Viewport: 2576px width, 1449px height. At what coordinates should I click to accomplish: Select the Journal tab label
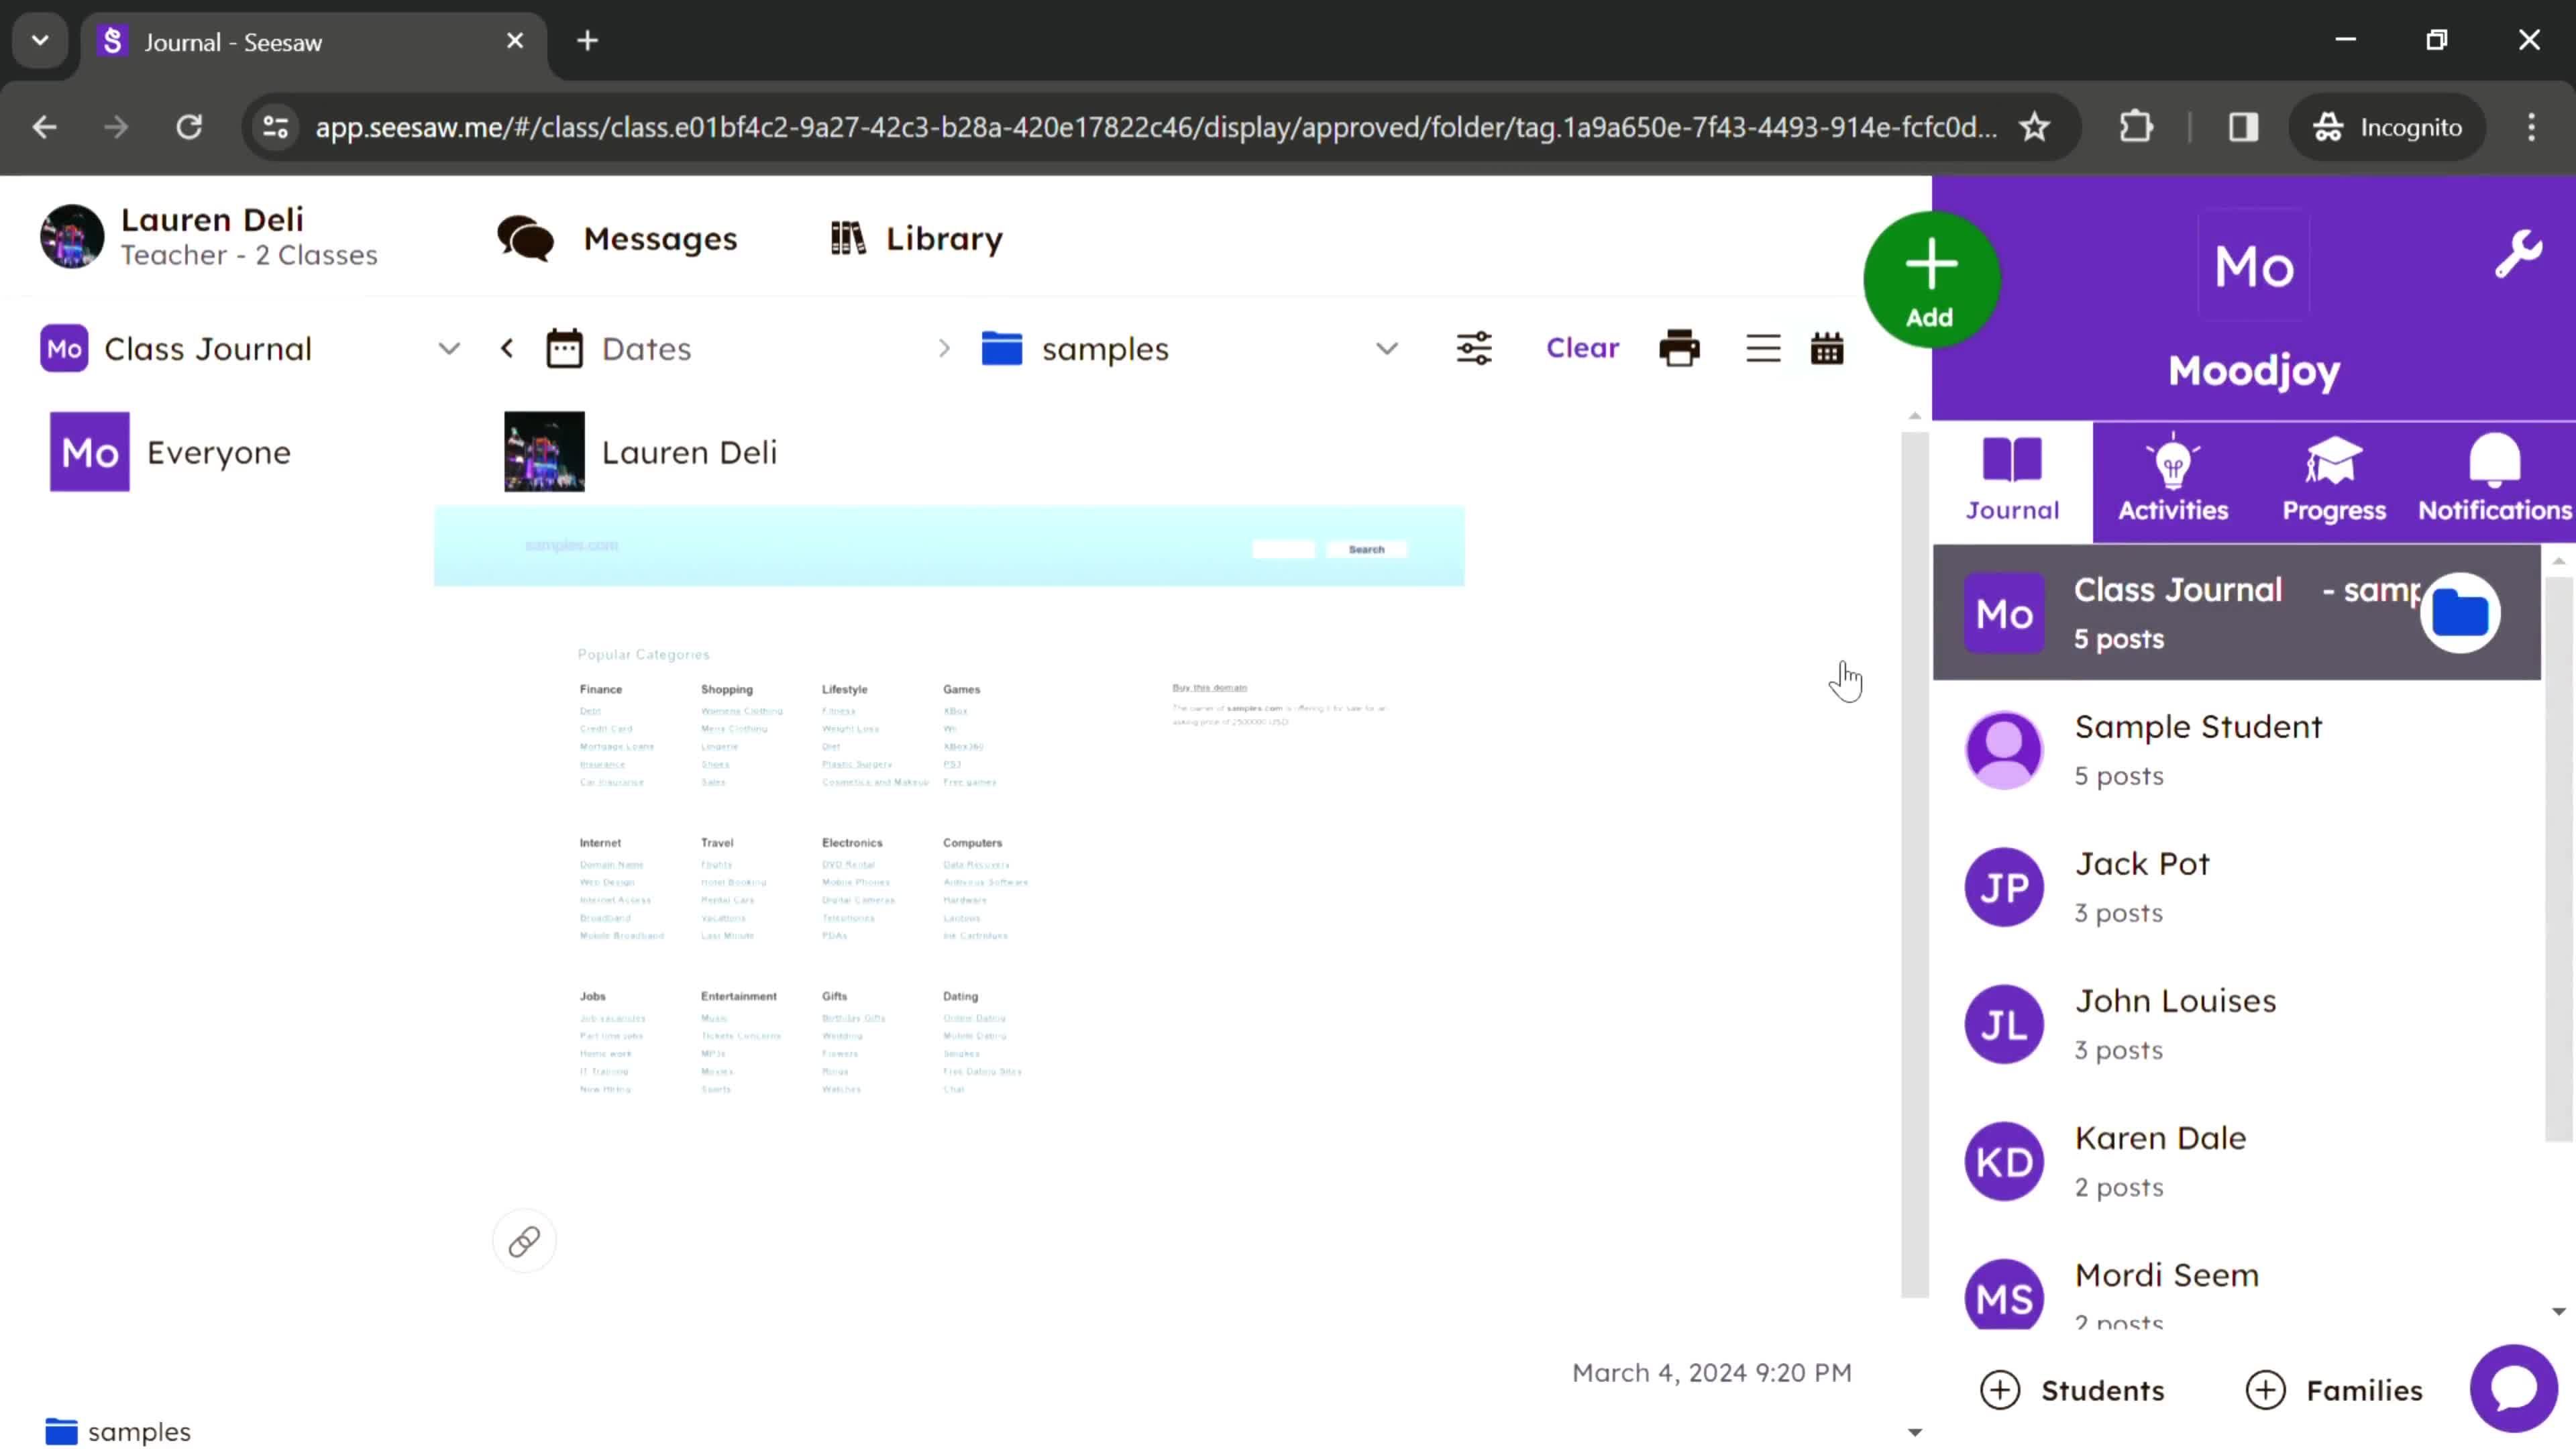2013,511
